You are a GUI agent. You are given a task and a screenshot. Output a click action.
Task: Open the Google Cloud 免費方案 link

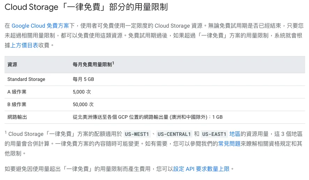click(x=40, y=26)
